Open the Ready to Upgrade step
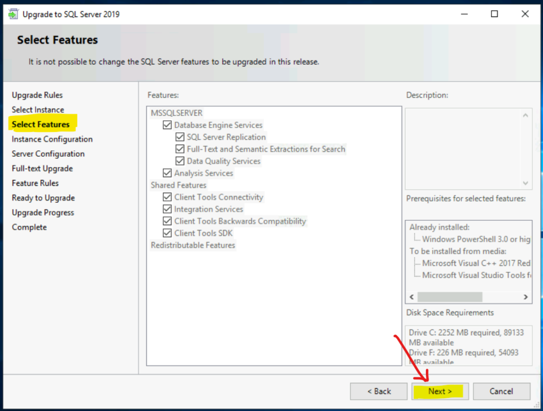 [x=43, y=198]
